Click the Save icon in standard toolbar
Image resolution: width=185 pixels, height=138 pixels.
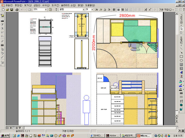click(12, 10)
